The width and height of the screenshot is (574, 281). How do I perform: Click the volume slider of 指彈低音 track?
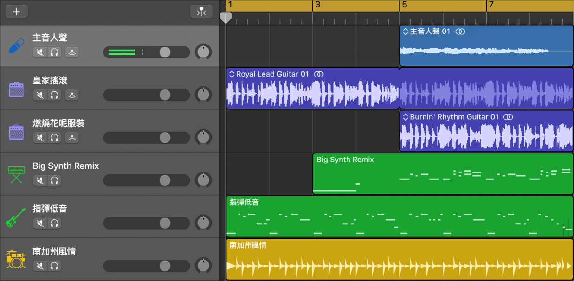tap(165, 223)
